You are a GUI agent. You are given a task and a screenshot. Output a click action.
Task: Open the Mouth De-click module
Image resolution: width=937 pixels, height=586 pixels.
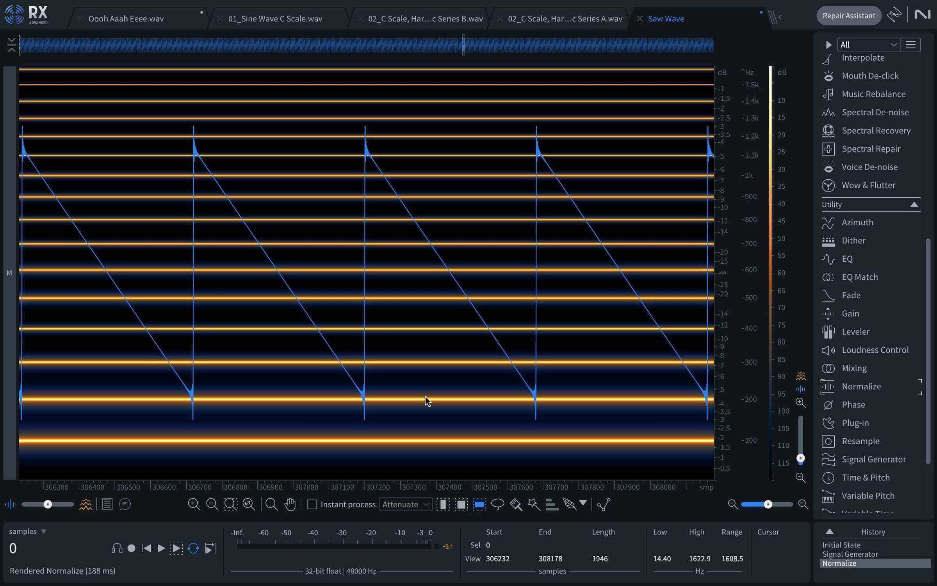(x=871, y=76)
